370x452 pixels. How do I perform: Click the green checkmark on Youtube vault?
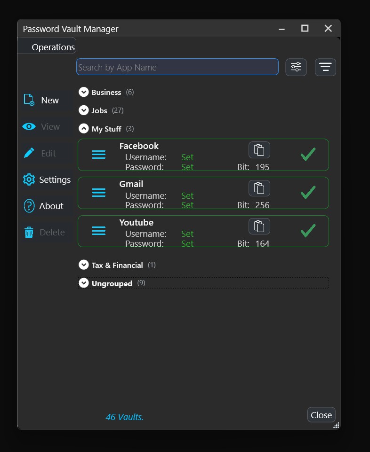[308, 231]
